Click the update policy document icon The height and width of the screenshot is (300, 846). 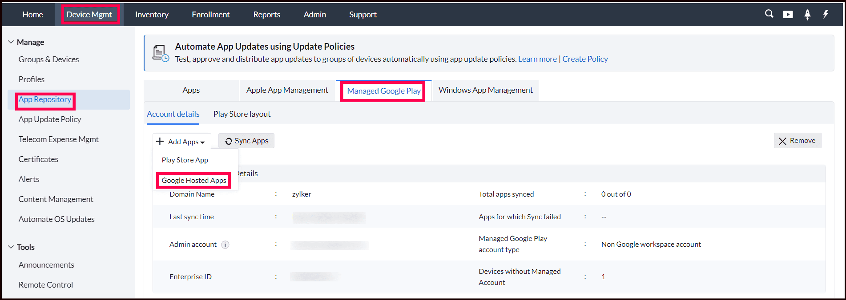[160, 53]
